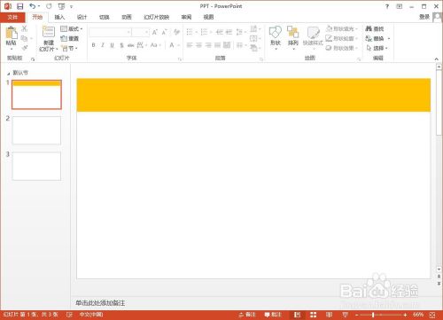Adjust the zoom slider handle

point(373,315)
